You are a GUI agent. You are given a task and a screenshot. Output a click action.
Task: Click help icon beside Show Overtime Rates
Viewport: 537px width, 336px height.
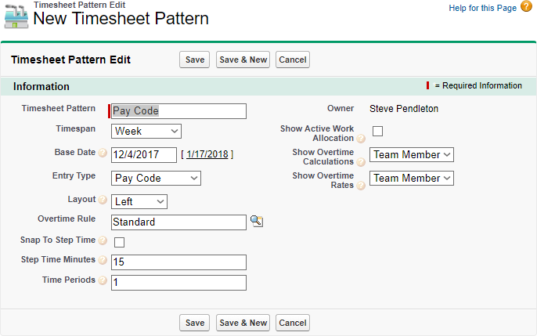(361, 186)
